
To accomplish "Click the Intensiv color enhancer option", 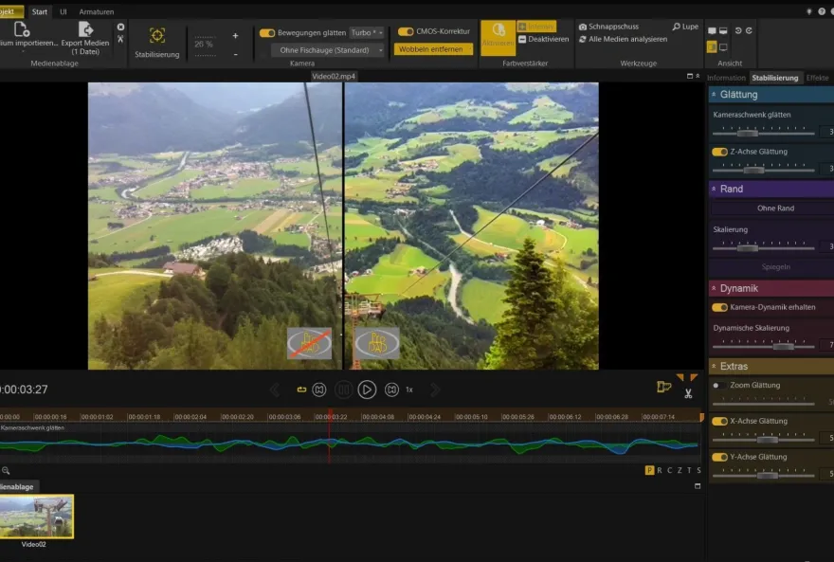I will coord(536,26).
